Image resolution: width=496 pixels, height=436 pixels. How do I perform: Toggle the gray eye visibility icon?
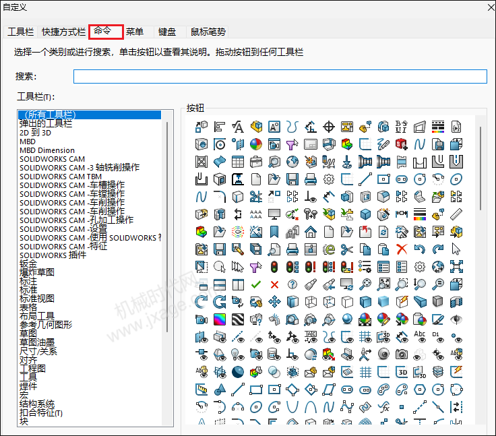pyautogui.click(x=456, y=319)
